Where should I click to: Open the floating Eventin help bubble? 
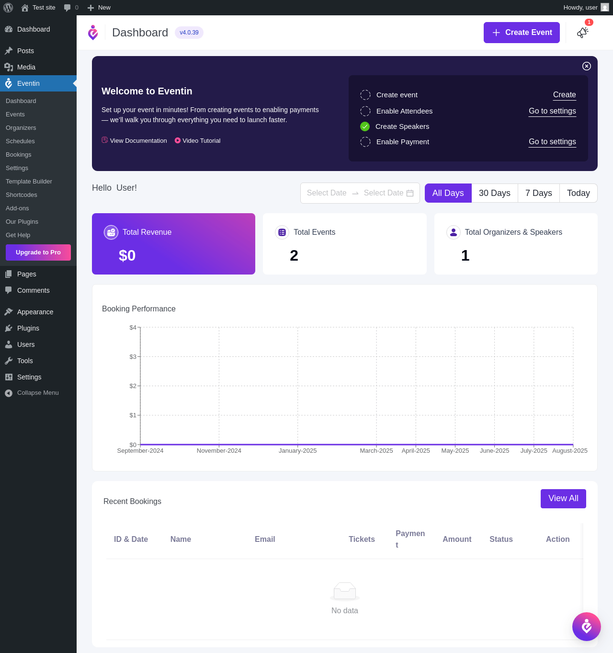point(587,627)
